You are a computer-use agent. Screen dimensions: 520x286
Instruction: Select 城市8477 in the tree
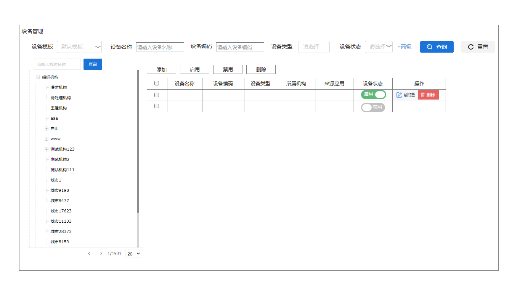tap(60, 201)
